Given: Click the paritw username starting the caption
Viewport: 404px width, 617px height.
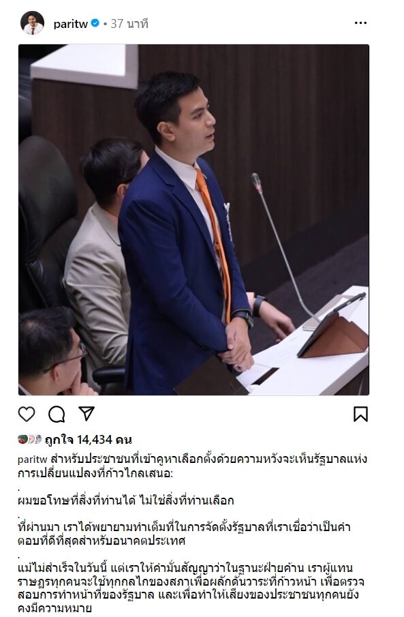Looking at the screenshot, I should (x=32, y=460).
